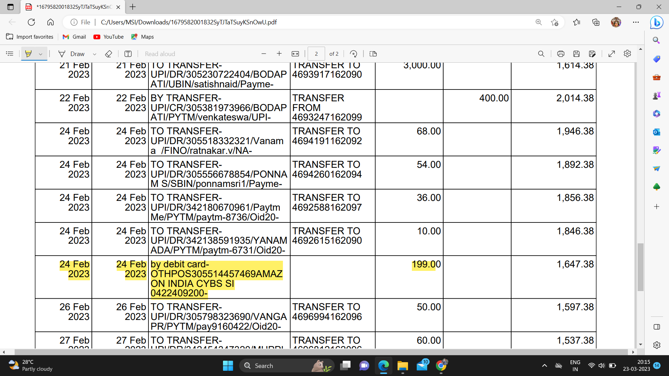
Task: Click the Save PDF icon
Action: tap(576, 54)
